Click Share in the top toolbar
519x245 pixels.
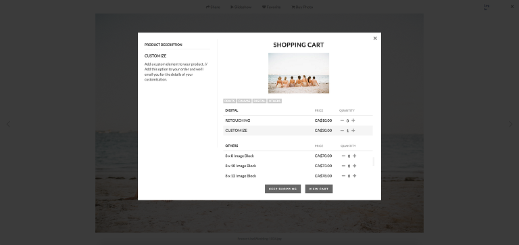coord(213,7)
